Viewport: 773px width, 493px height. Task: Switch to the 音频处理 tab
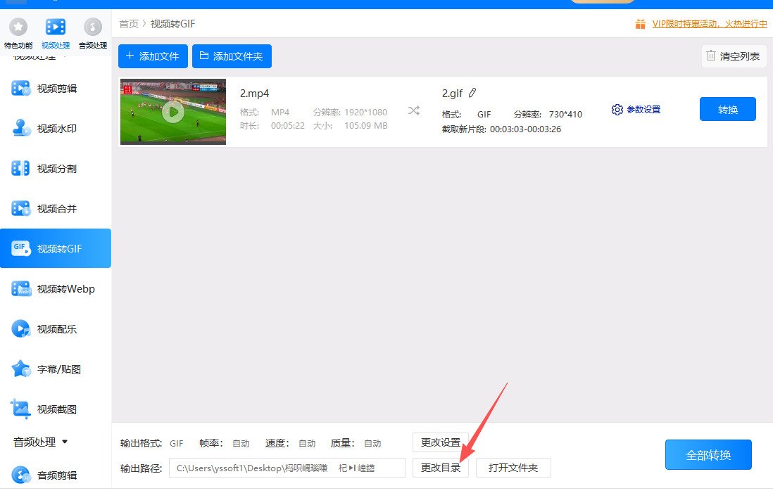pos(93,33)
